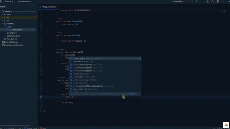230x129 pixels.
Task: Open Search Everywhere magnifier
Action: tap(212, 1)
